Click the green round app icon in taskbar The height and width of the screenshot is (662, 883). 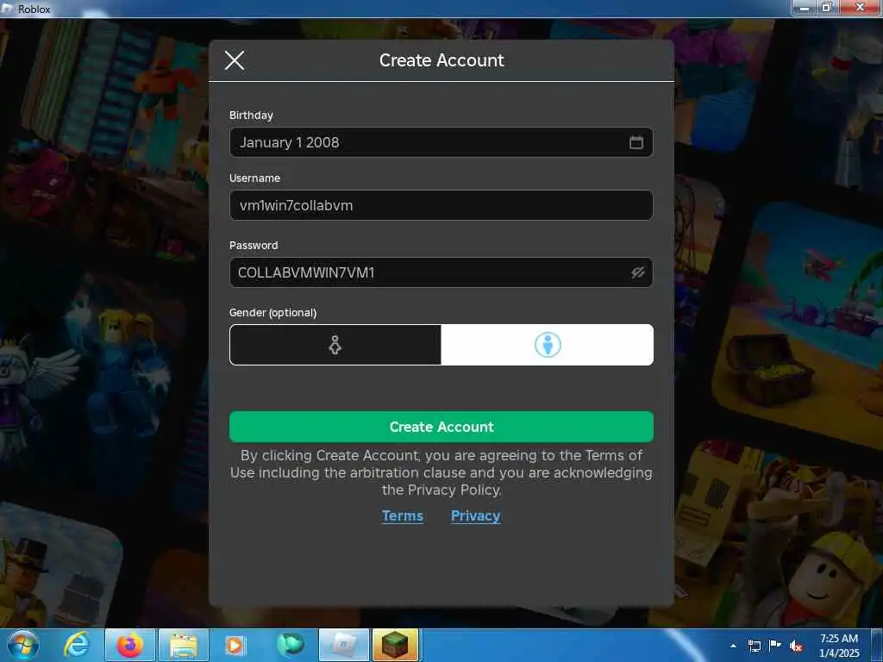[x=291, y=645]
